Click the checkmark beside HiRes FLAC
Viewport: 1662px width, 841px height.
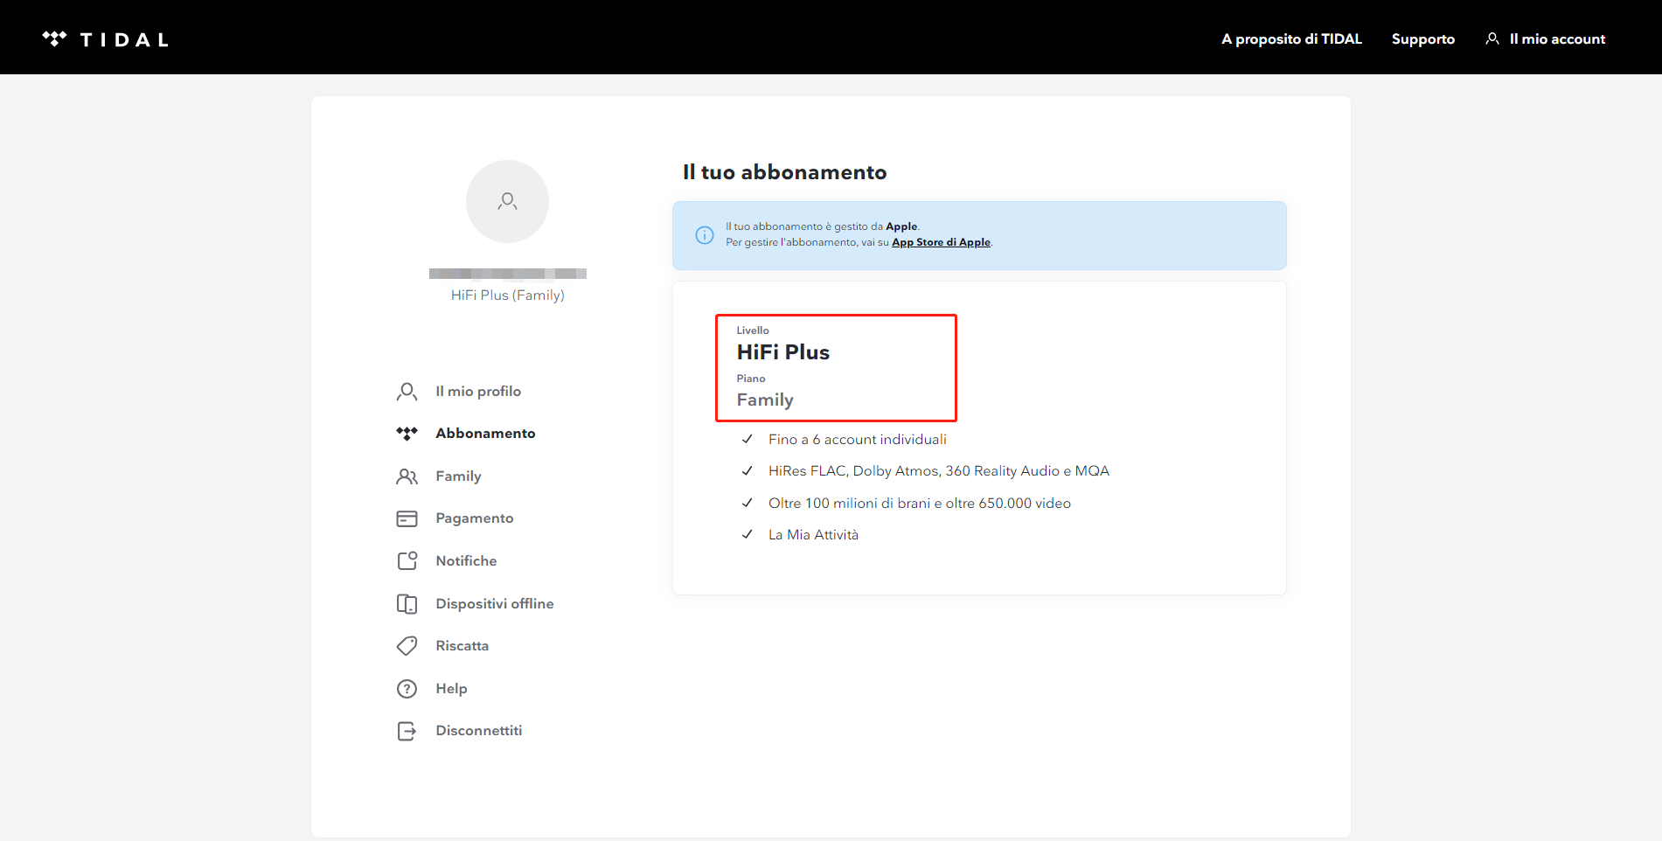(748, 470)
